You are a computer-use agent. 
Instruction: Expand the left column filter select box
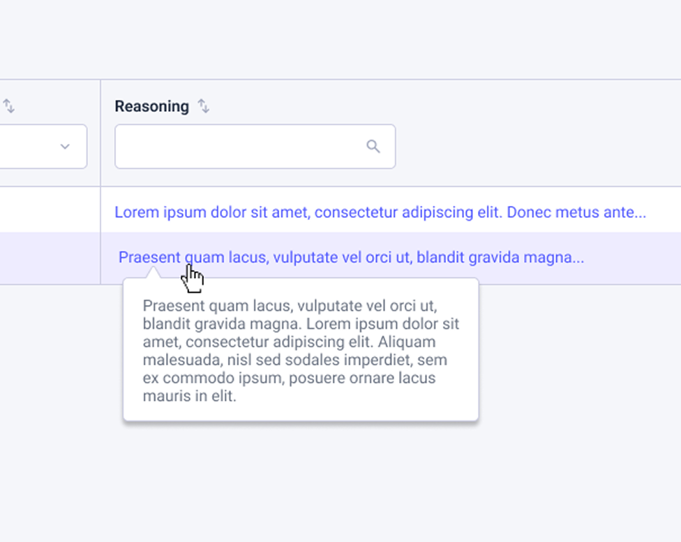[35, 147]
